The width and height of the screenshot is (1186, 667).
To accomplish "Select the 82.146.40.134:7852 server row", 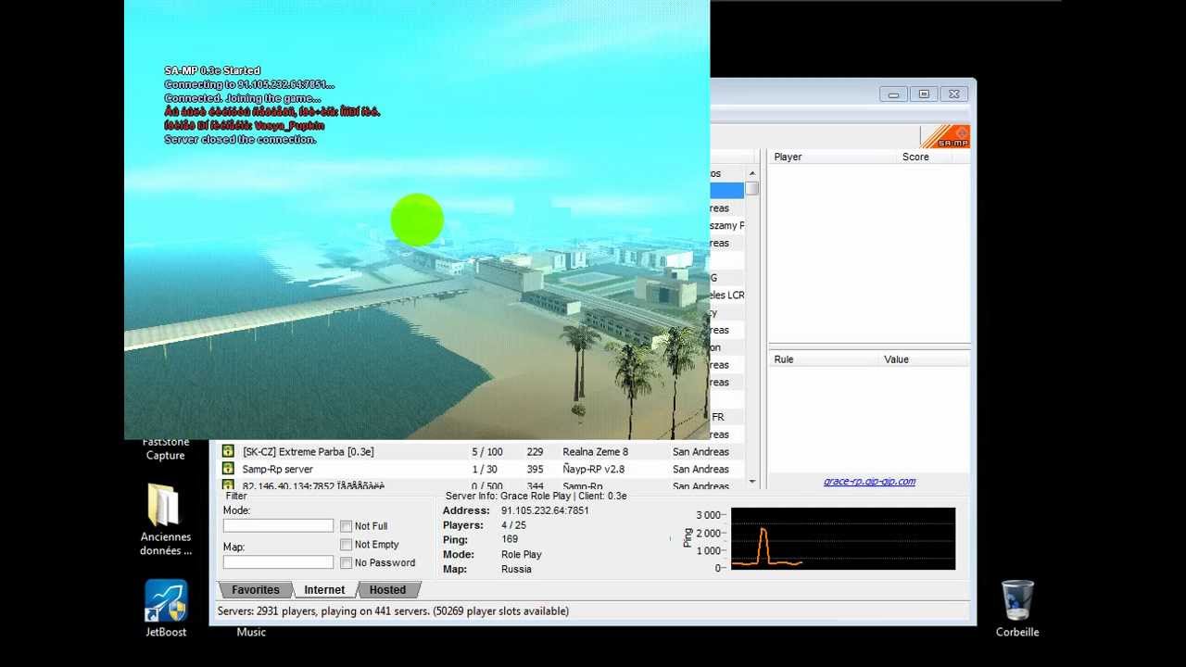I will [x=482, y=485].
